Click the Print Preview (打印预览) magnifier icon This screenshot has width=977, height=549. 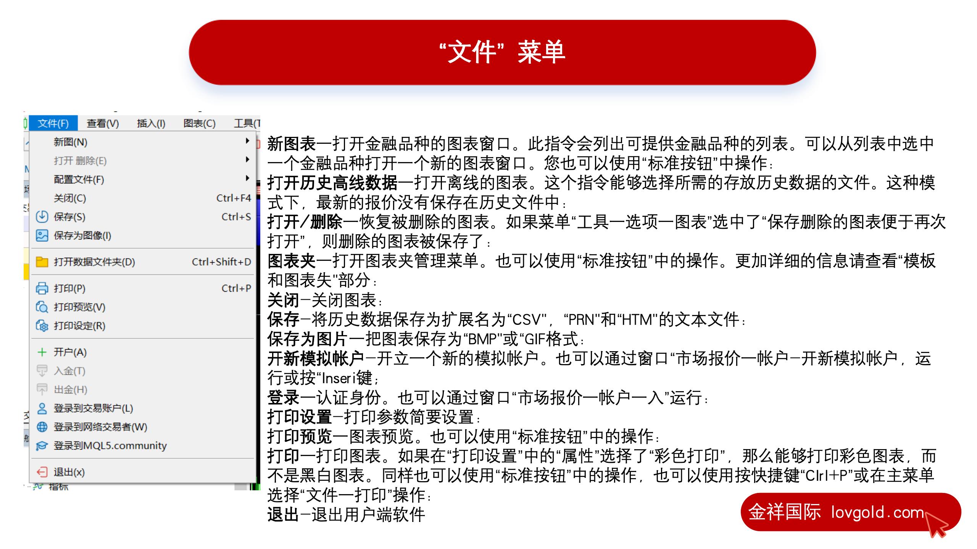pyautogui.click(x=42, y=307)
